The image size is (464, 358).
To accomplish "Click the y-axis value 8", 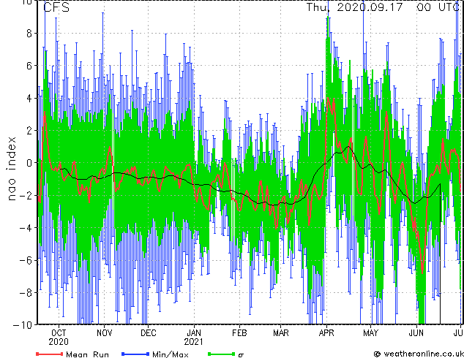I will 29,34.
